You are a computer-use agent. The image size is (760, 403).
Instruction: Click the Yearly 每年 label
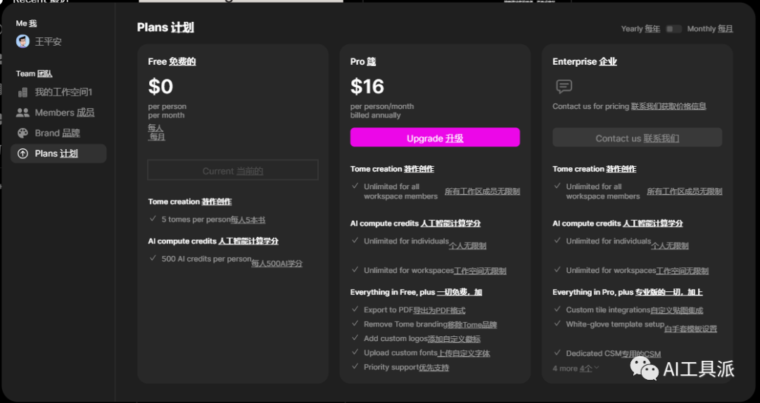click(640, 29)
